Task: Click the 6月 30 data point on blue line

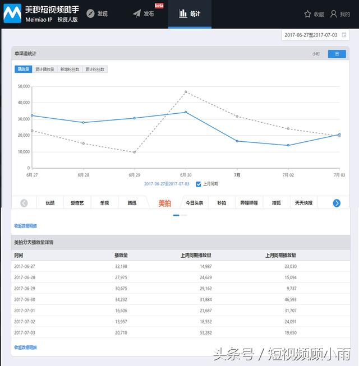Action: (x=186, y=112)
